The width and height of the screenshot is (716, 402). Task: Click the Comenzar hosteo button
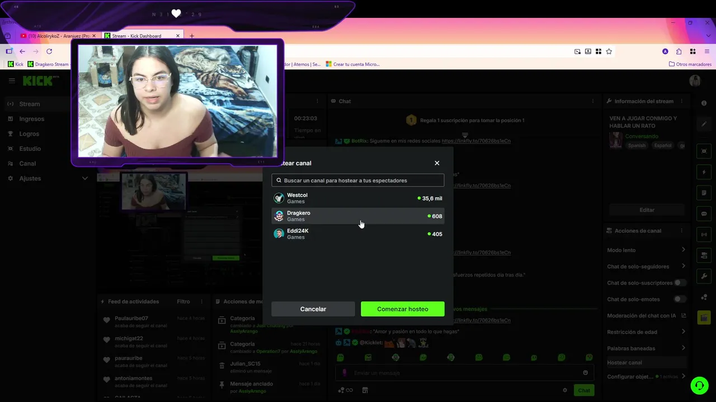click(x=403, y=309)
